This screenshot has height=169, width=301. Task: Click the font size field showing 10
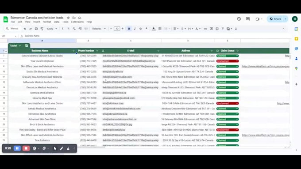tap(117, 29)
